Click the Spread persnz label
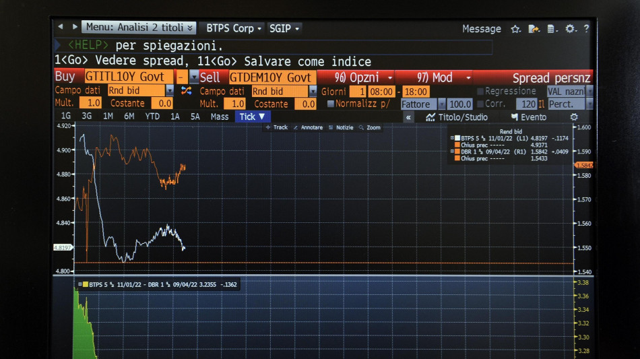640x359 pixels. tap(552, 77)
